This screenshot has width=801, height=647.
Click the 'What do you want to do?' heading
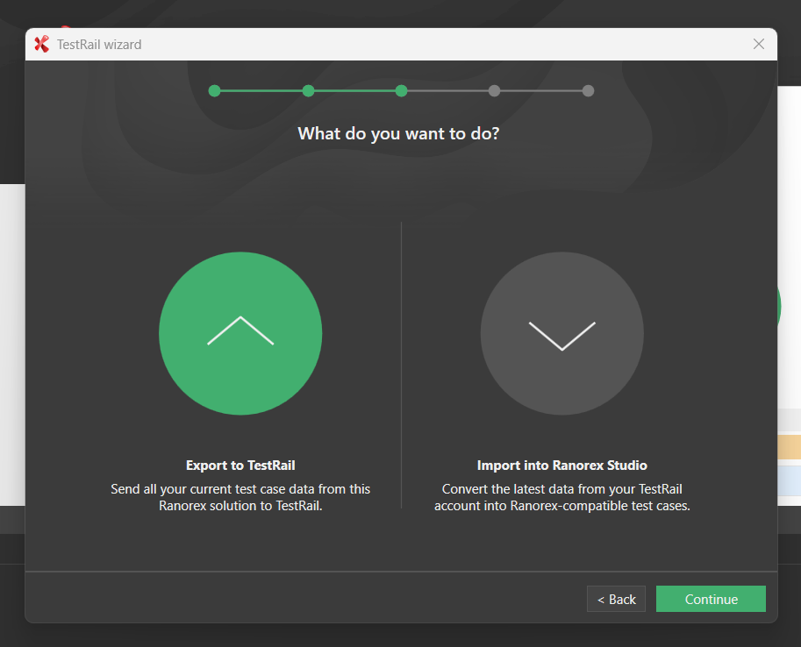pos(398,133)
